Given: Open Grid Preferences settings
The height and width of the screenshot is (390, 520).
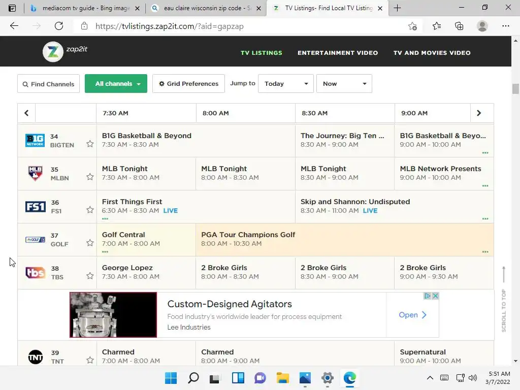Looking at the screenshot, I should click(188, 84).
